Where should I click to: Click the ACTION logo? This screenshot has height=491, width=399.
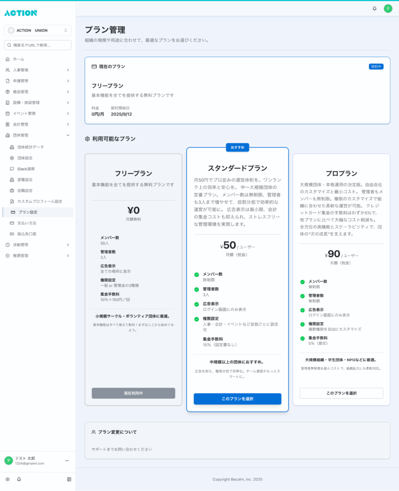point(21,13)
